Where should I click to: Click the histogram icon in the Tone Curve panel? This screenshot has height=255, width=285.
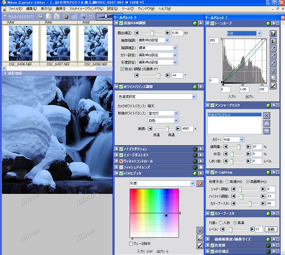click(x=273, y=33)
